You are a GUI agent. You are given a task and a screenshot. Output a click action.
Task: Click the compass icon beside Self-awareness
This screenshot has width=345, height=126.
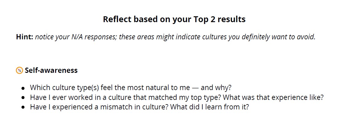(20, 70)
